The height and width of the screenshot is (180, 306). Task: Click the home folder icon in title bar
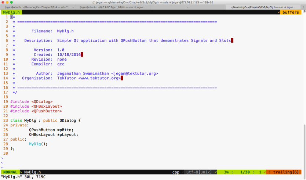point(94,2)
